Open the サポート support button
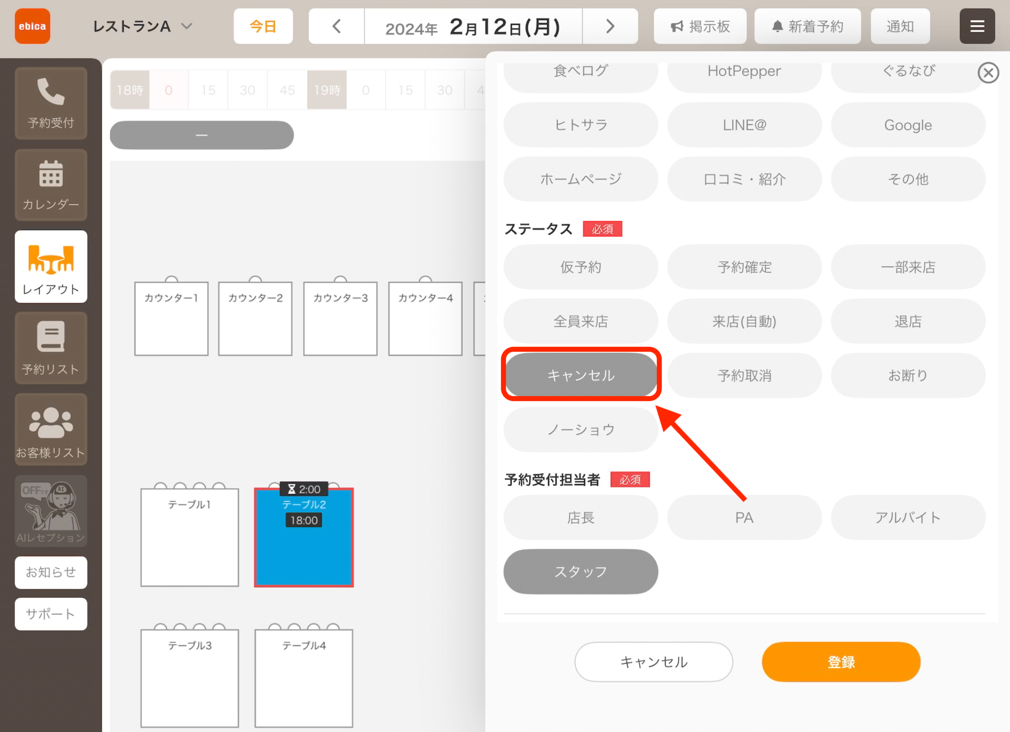Screen dimensions: 1010x732 pyautogui.click(x=51, y=614)
